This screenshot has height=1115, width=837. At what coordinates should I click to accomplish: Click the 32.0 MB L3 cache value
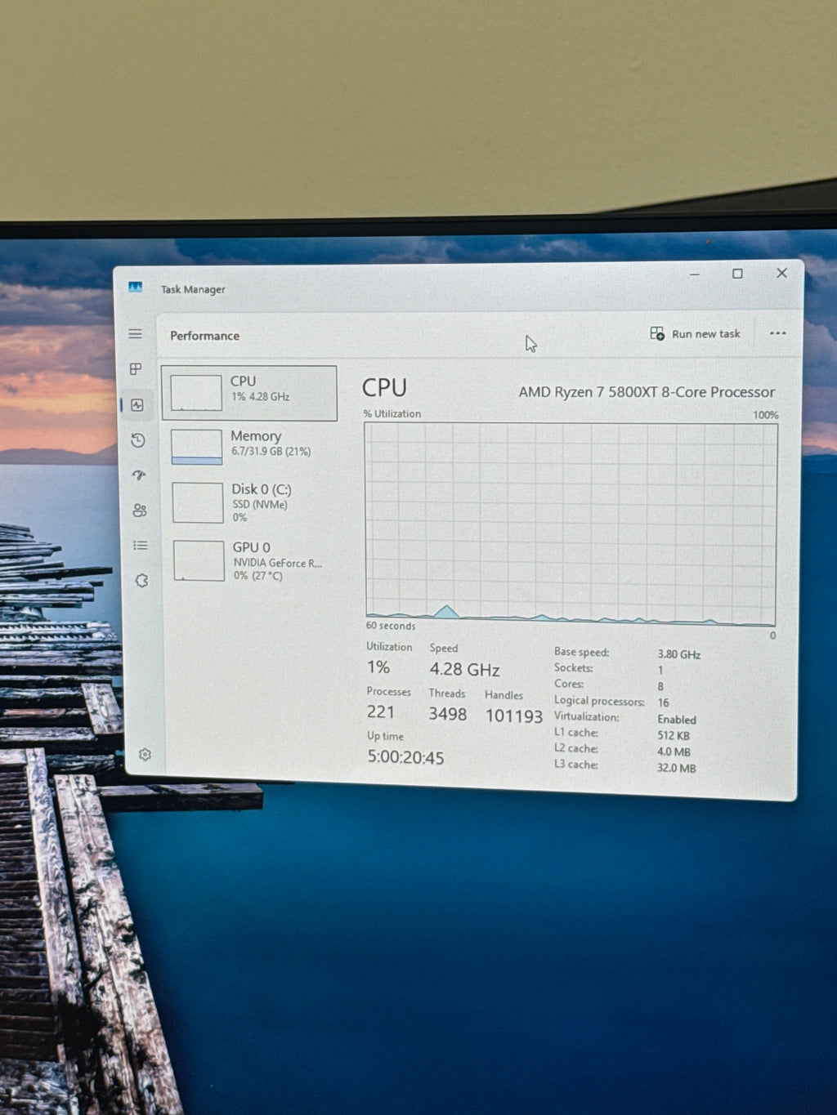coord(677,768)
